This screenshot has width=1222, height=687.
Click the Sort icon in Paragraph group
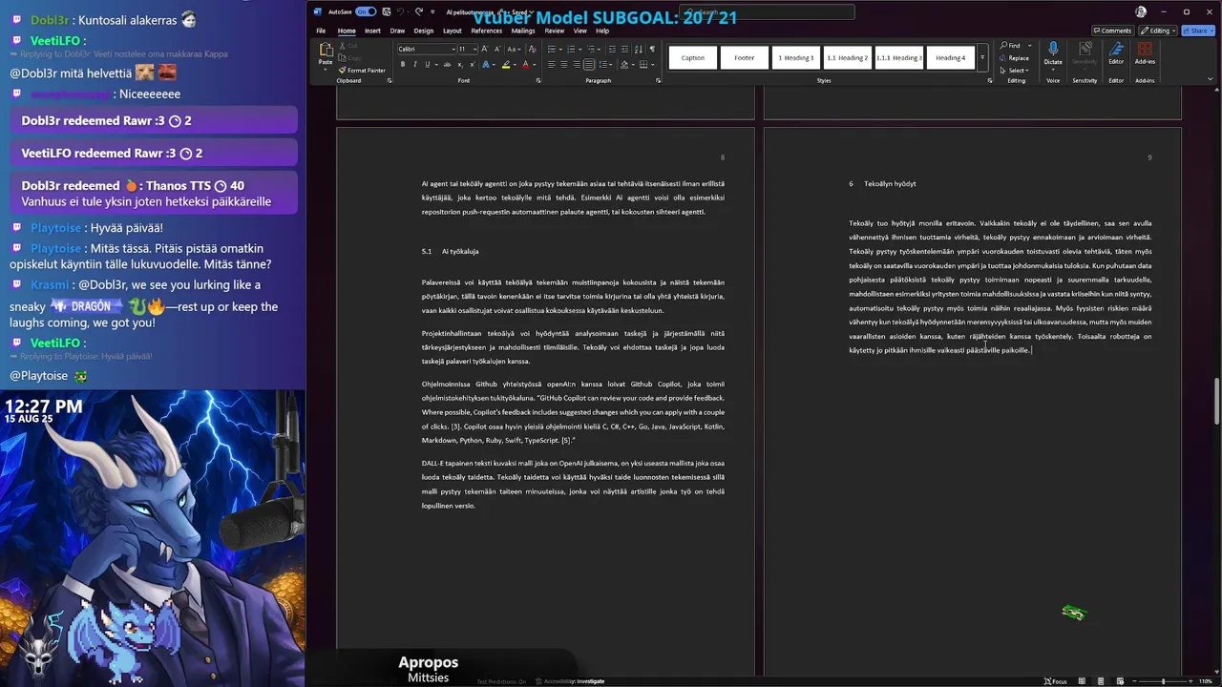(639, 49)
